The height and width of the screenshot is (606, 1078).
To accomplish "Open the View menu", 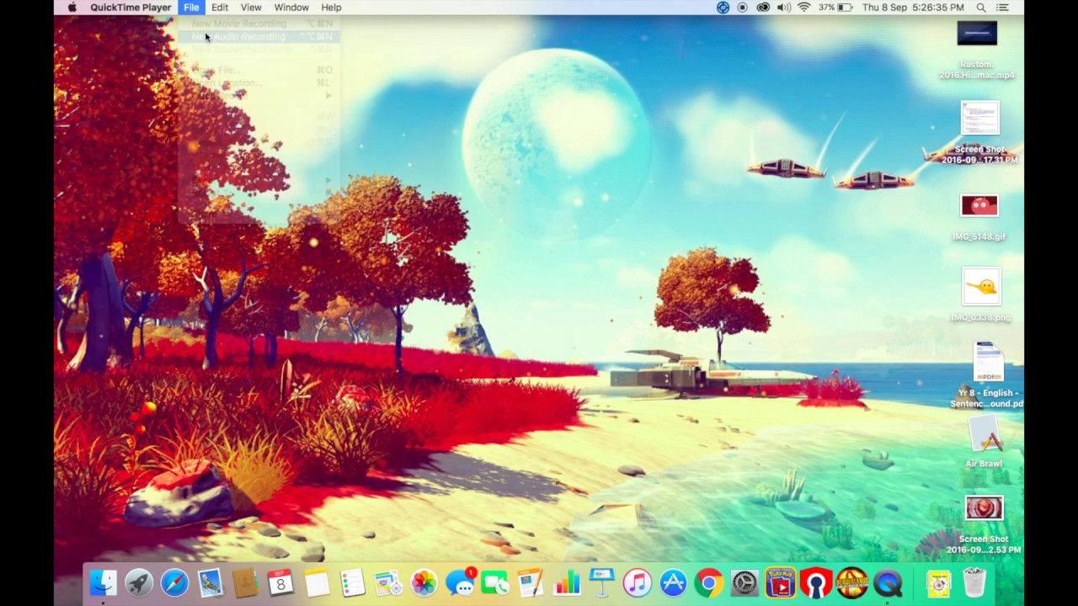I will (251, 8).
